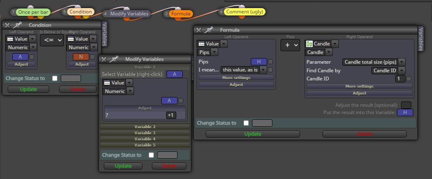Select the Condition node in the flow

(81, 12)
